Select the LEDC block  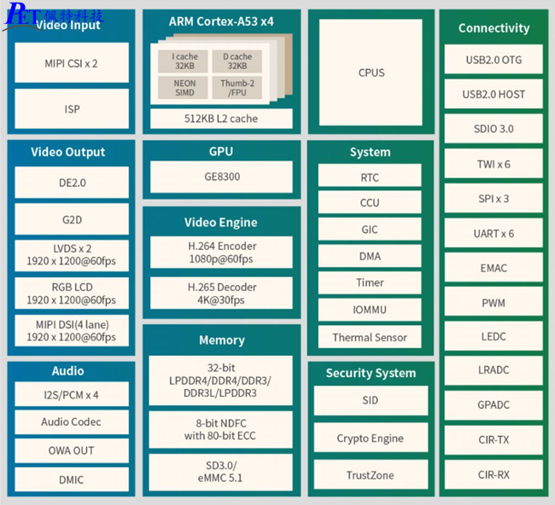coord(494,336)
